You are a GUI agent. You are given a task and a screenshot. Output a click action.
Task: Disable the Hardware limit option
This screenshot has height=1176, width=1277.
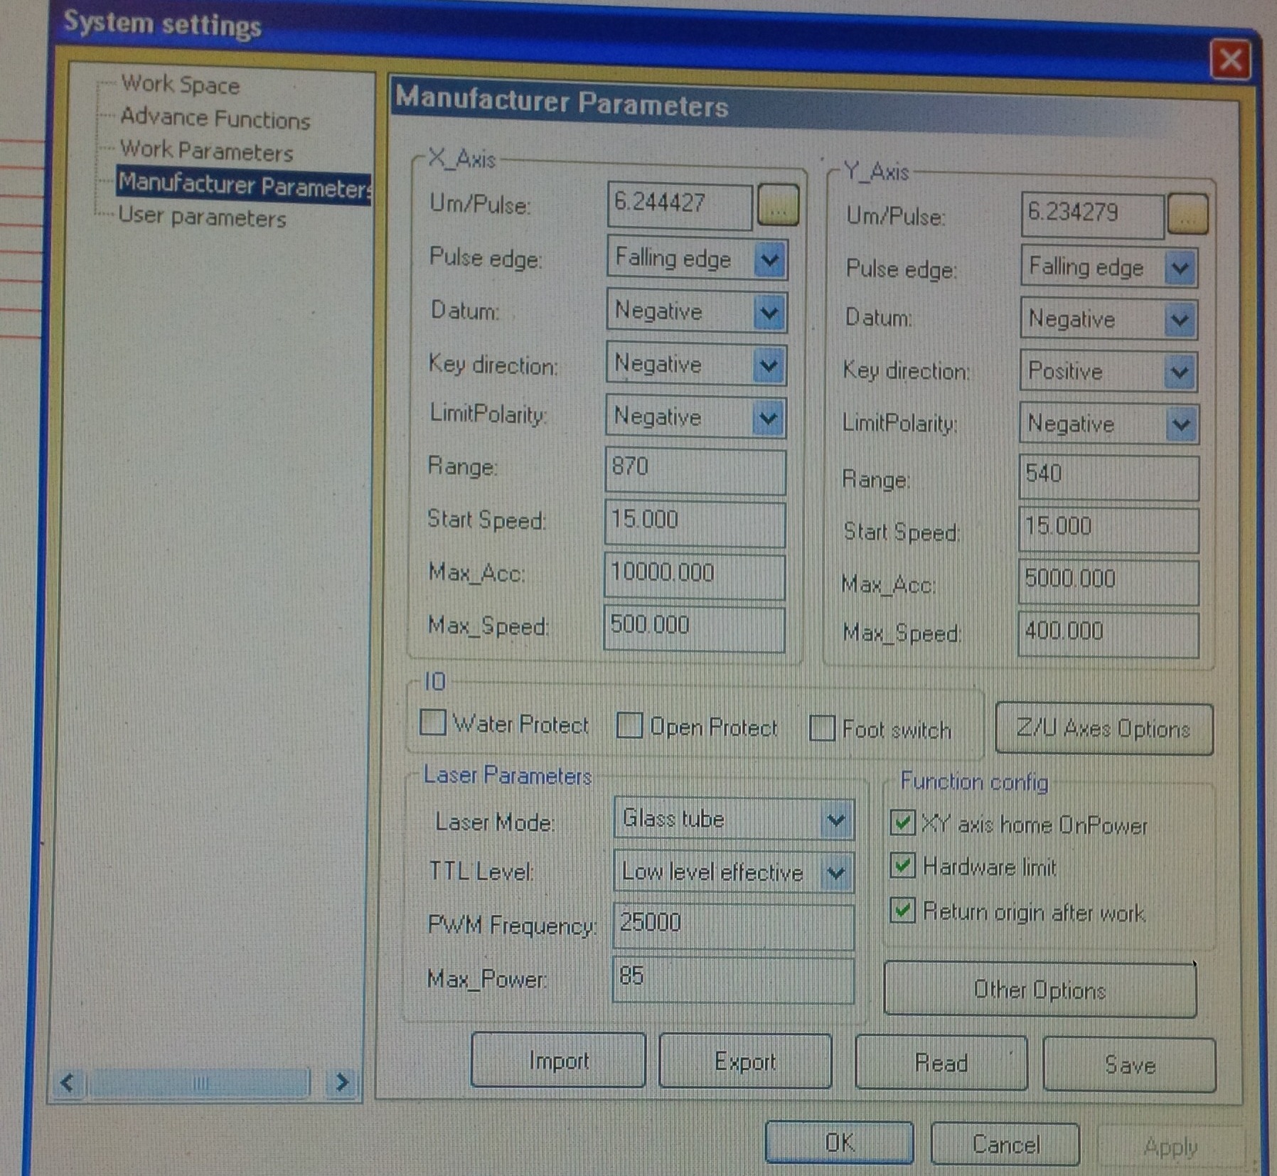[x=902, y=866]
